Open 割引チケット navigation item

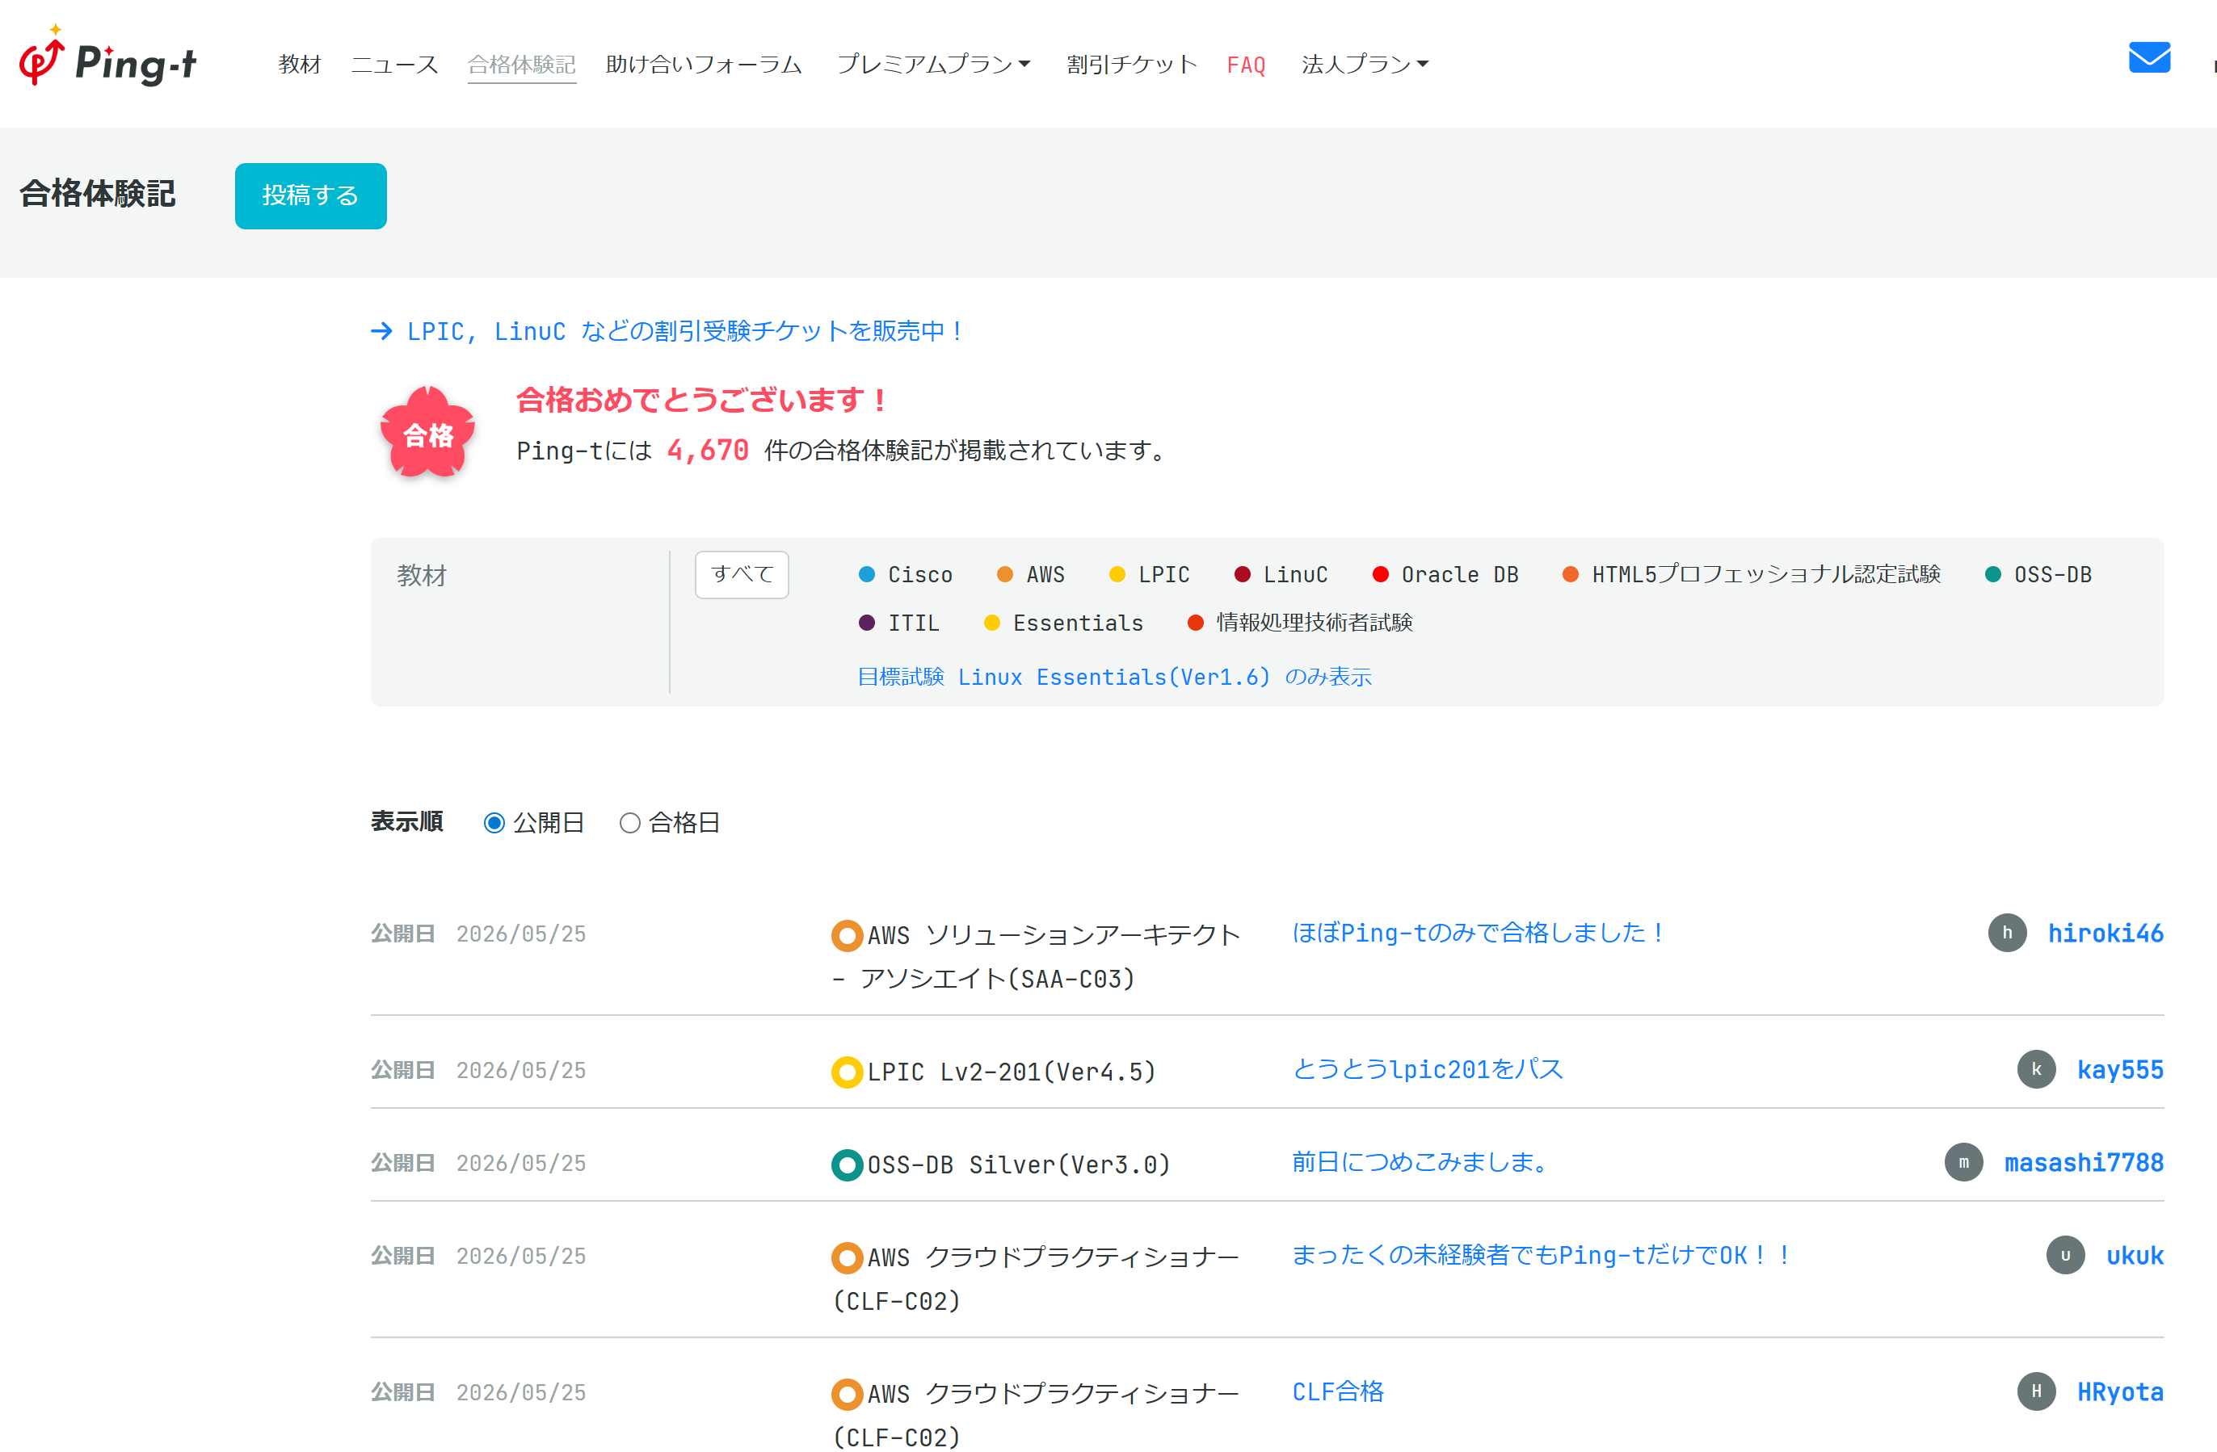(x=1132, y=63)
